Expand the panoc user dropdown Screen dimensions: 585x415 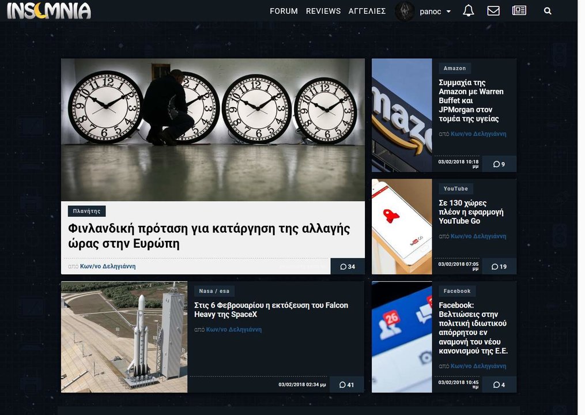pos(435,12)
